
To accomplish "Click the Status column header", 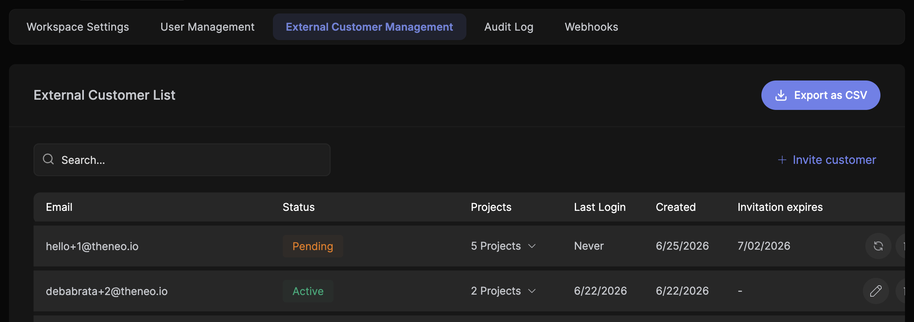I will 299,207.
